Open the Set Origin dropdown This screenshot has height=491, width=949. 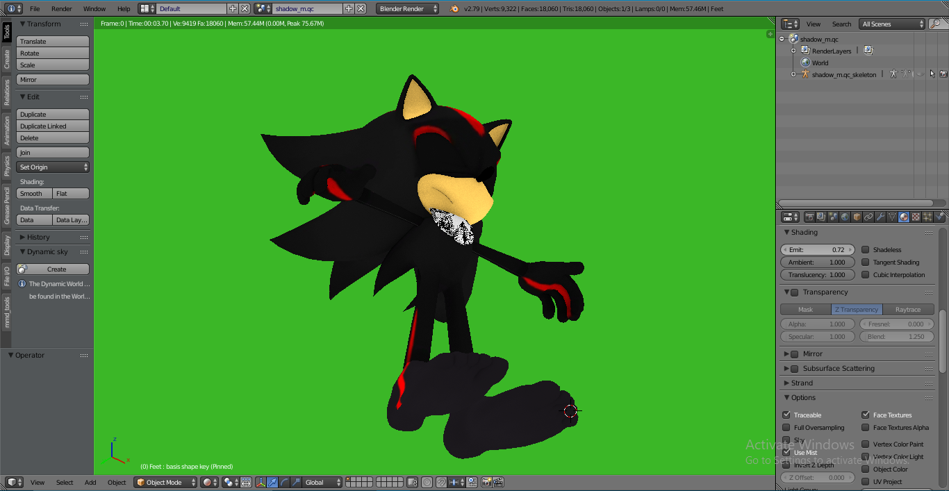(53, 167)
